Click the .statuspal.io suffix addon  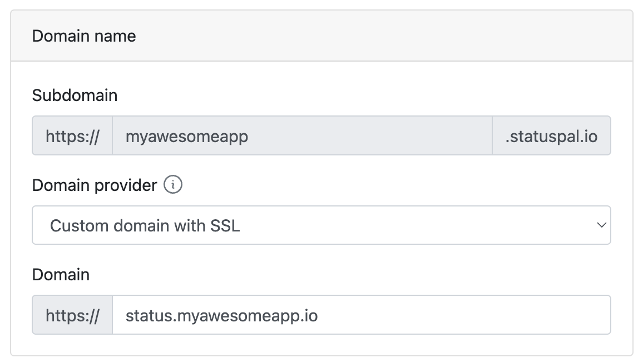(x=551, y=135)
